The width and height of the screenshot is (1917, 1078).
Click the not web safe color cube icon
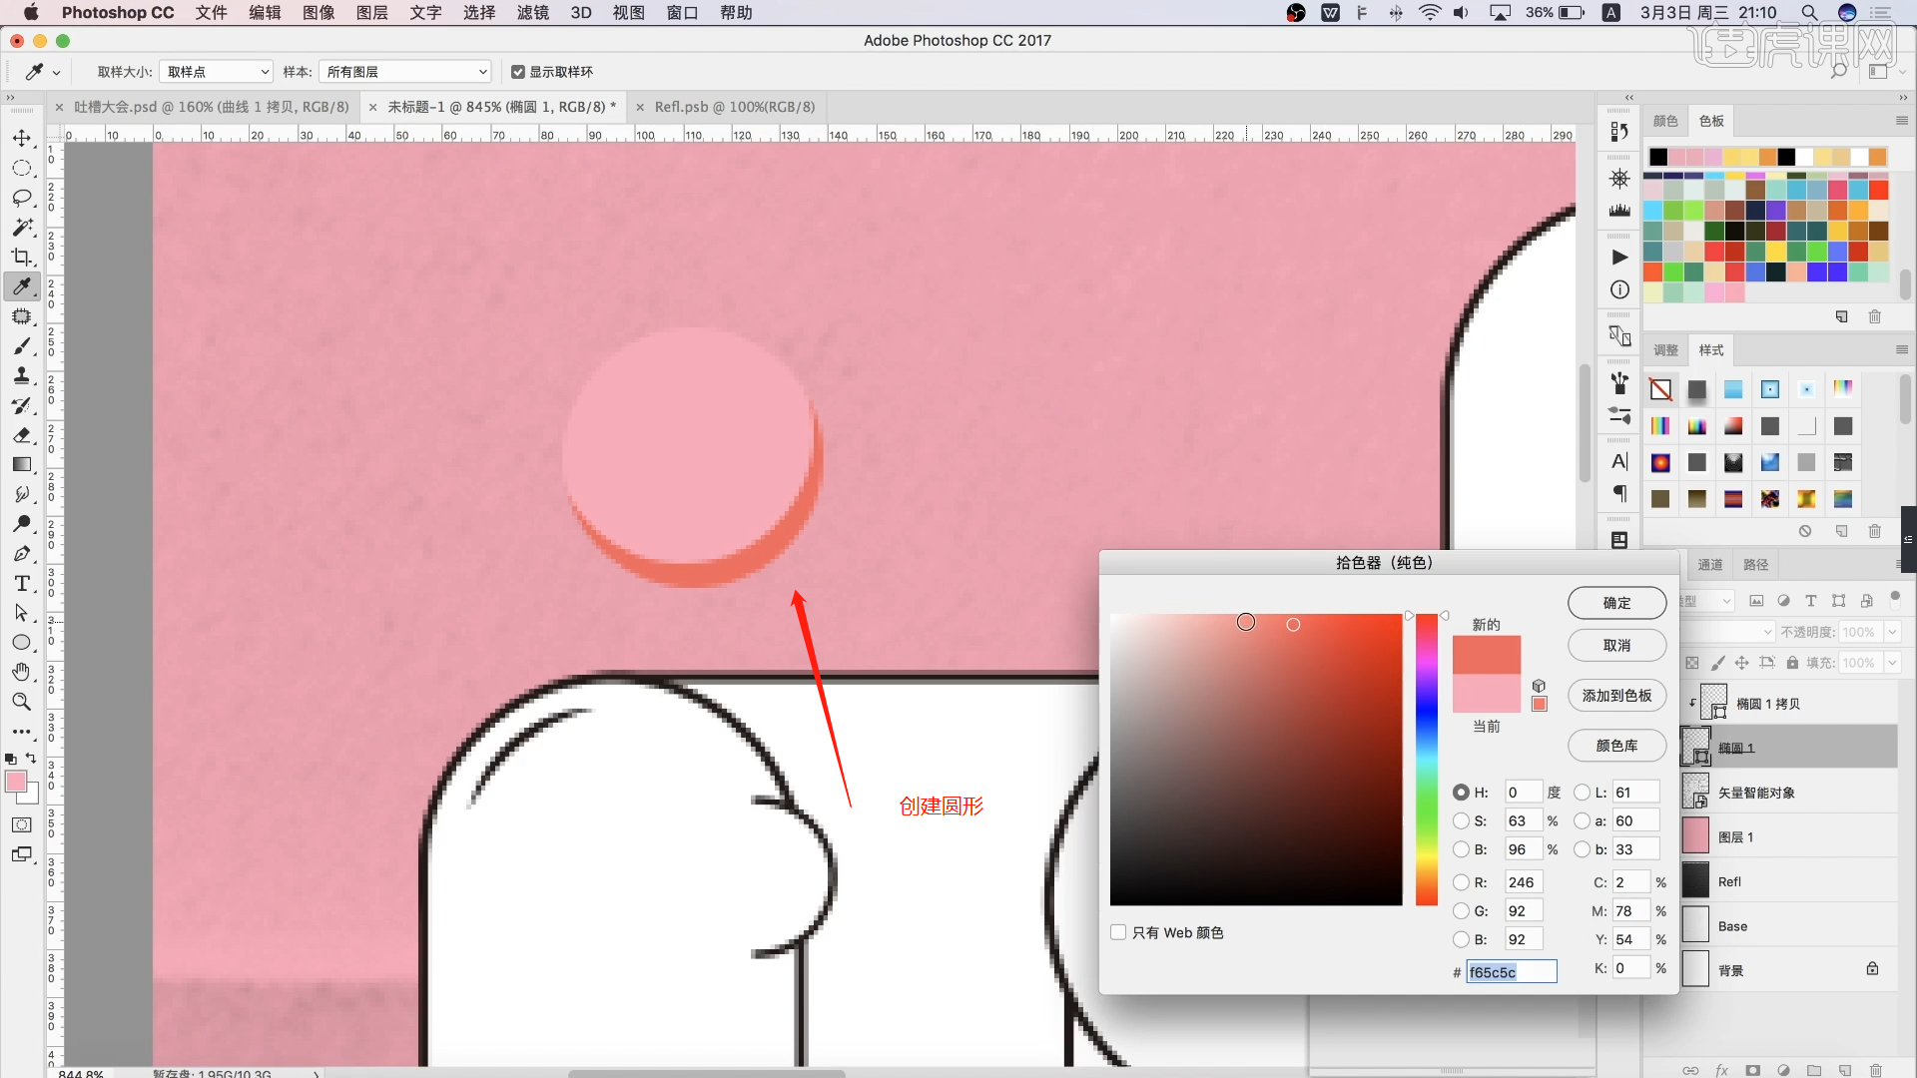[1539, 686]
